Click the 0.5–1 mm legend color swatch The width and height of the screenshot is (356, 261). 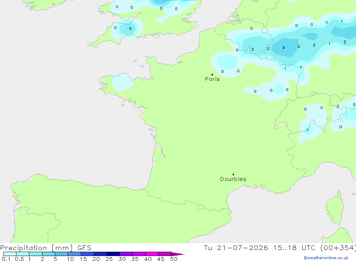click(23, 254)
